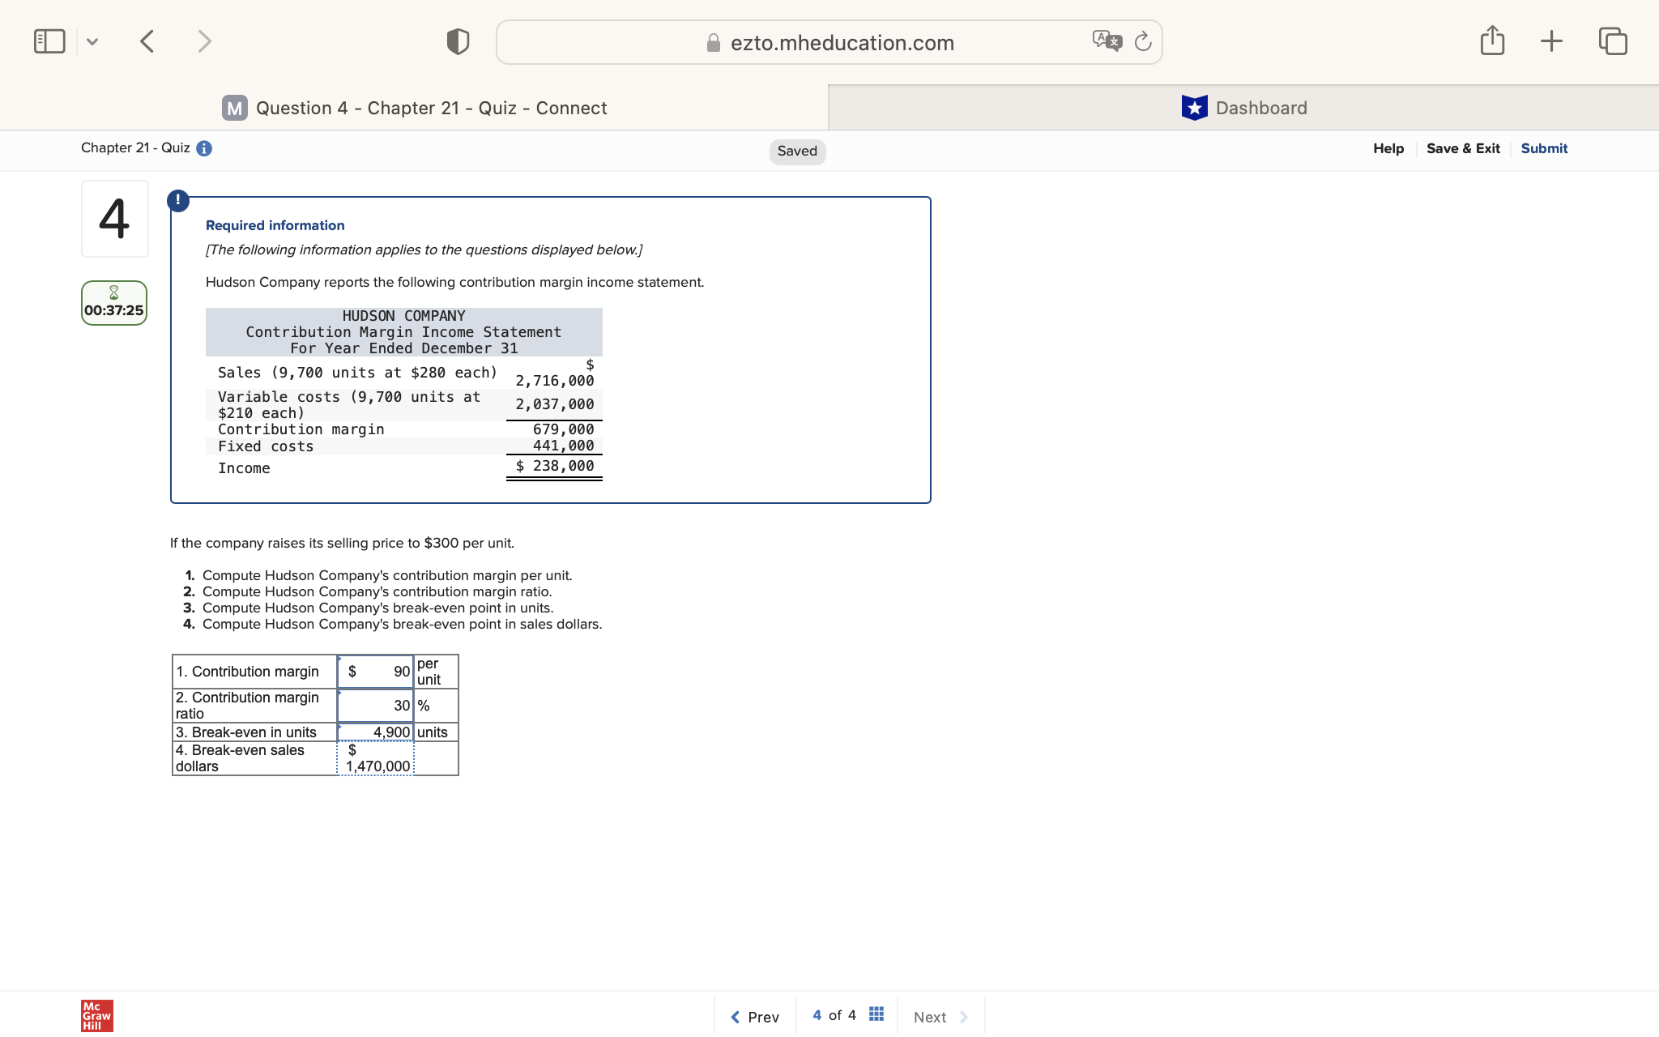This screenshot has width=1659, height=1037.
Task: Click the Share icon in Safari toolbar
Action: [1492, 41]
